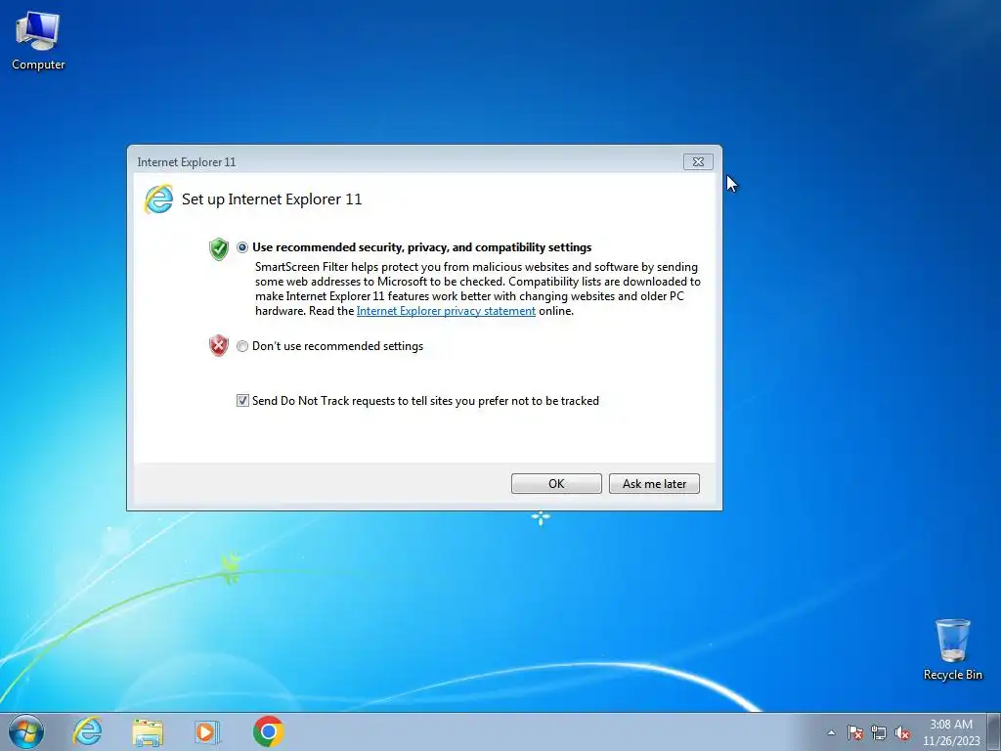Click the Show desktop strip
This screenshot has width=1001, height=751.
click(x=993, y=731)
